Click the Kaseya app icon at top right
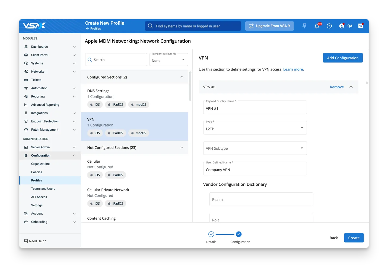This screenshot has height=267, width=388. click(361, 26)
